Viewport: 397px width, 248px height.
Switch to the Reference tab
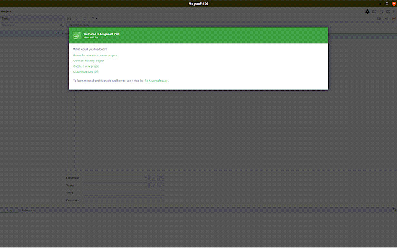tap(28, 210)
